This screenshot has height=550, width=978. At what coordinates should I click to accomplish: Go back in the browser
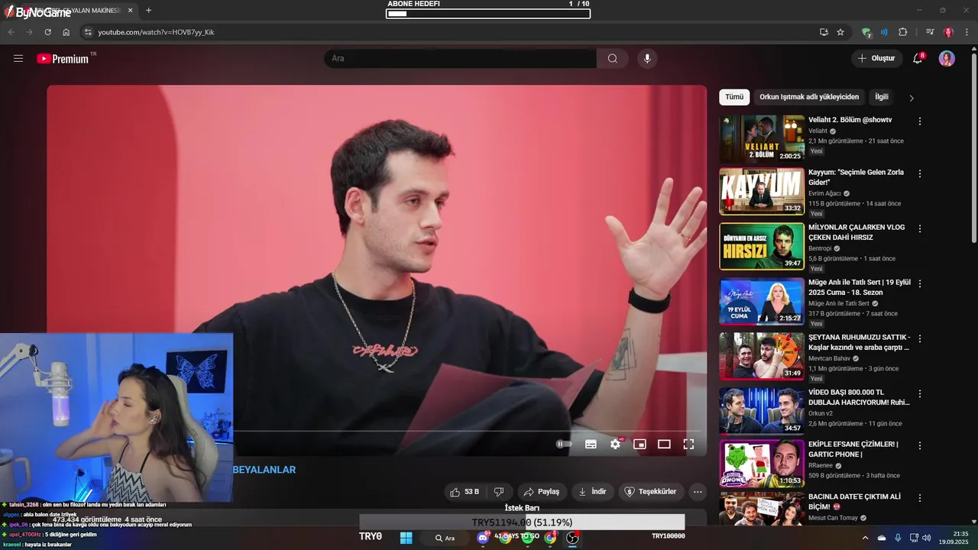pos(11,32)
